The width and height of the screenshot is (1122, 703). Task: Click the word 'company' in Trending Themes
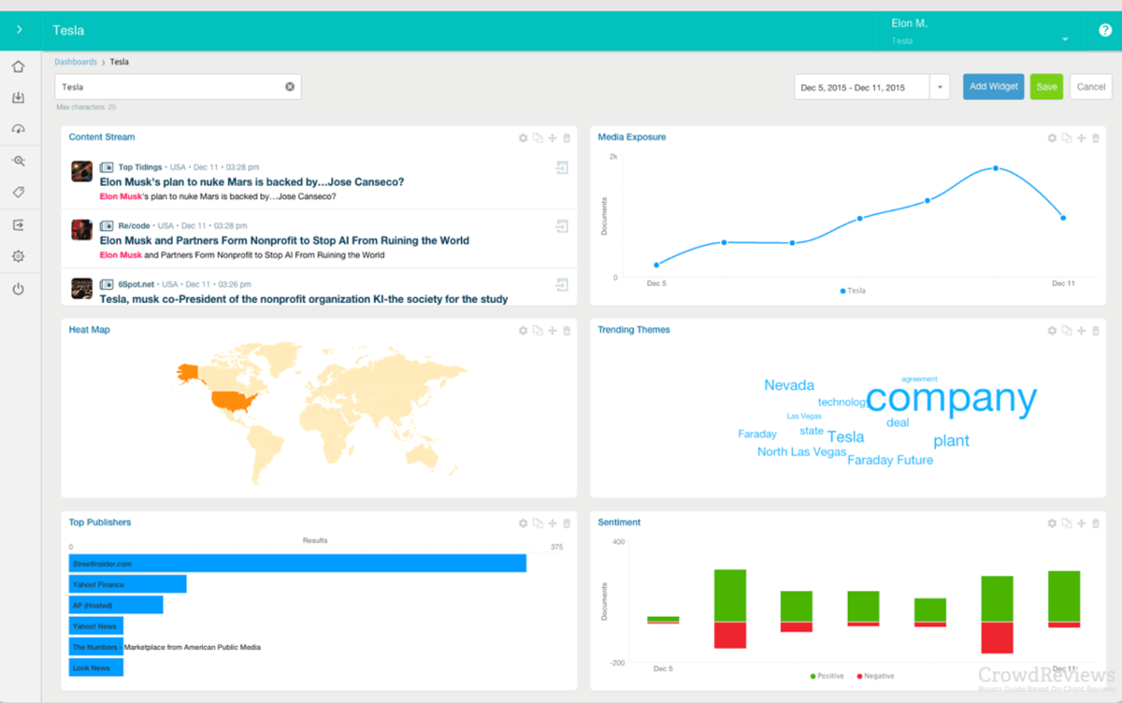tap(952, 398)
